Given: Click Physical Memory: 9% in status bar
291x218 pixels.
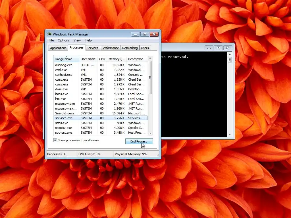Looking at the screenshot, I should (131, 154).
